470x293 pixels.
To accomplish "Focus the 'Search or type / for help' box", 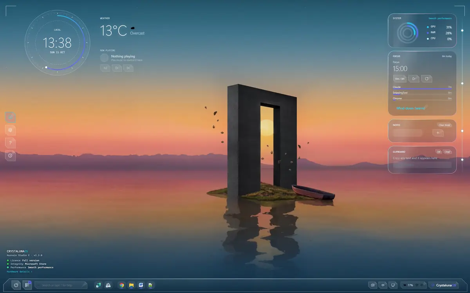I will 61,285.
